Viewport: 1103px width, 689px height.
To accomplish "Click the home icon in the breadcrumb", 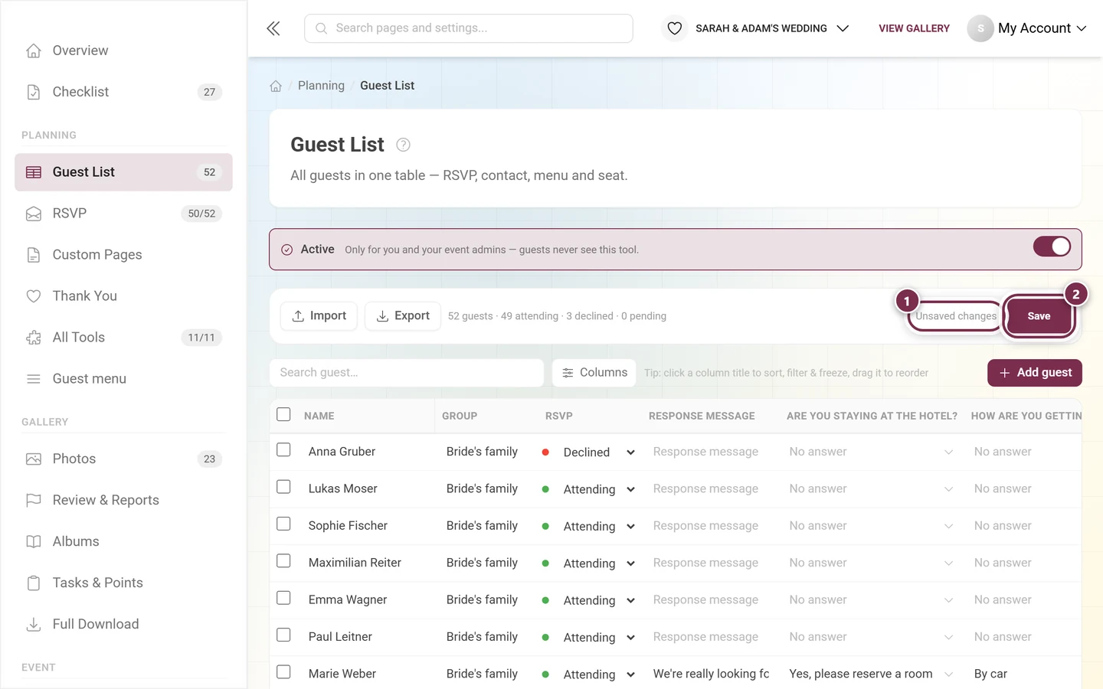I will point(276,86).
